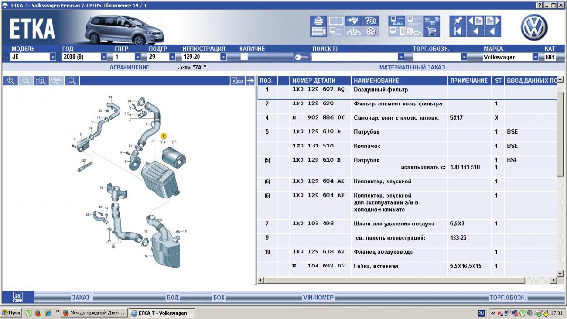The image size is (567, 319).
Task: Click the key icon beside search field
Action: pyautogui.click(x=301, y=57)
